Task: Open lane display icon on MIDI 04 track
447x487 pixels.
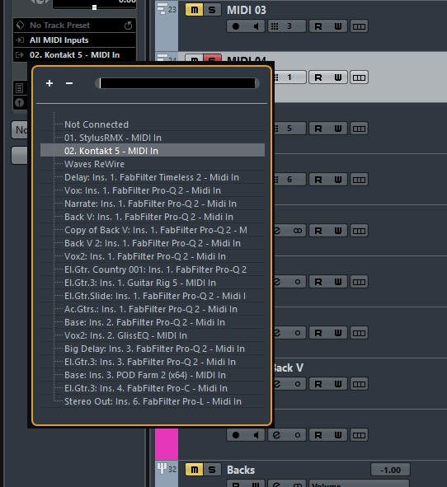Action: [359, 77]
